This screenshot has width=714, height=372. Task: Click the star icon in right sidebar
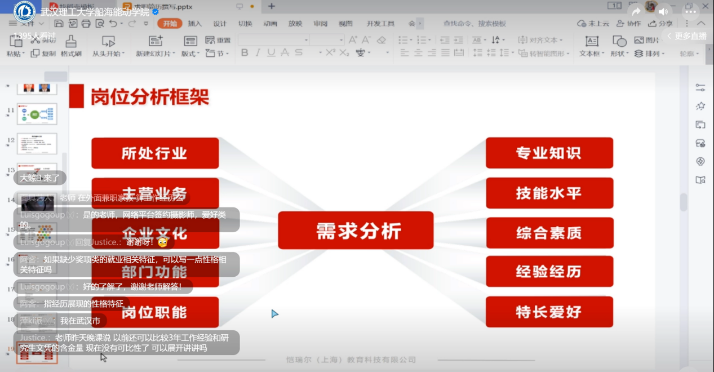[x=700, y=106]
